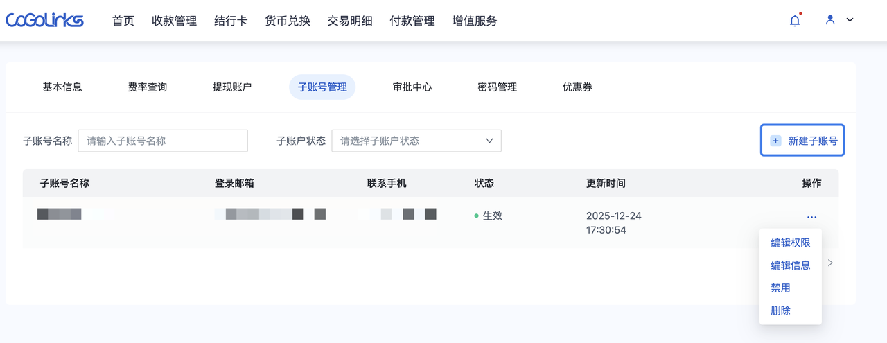Open 结行卡 in top navigation

[231, 21]
